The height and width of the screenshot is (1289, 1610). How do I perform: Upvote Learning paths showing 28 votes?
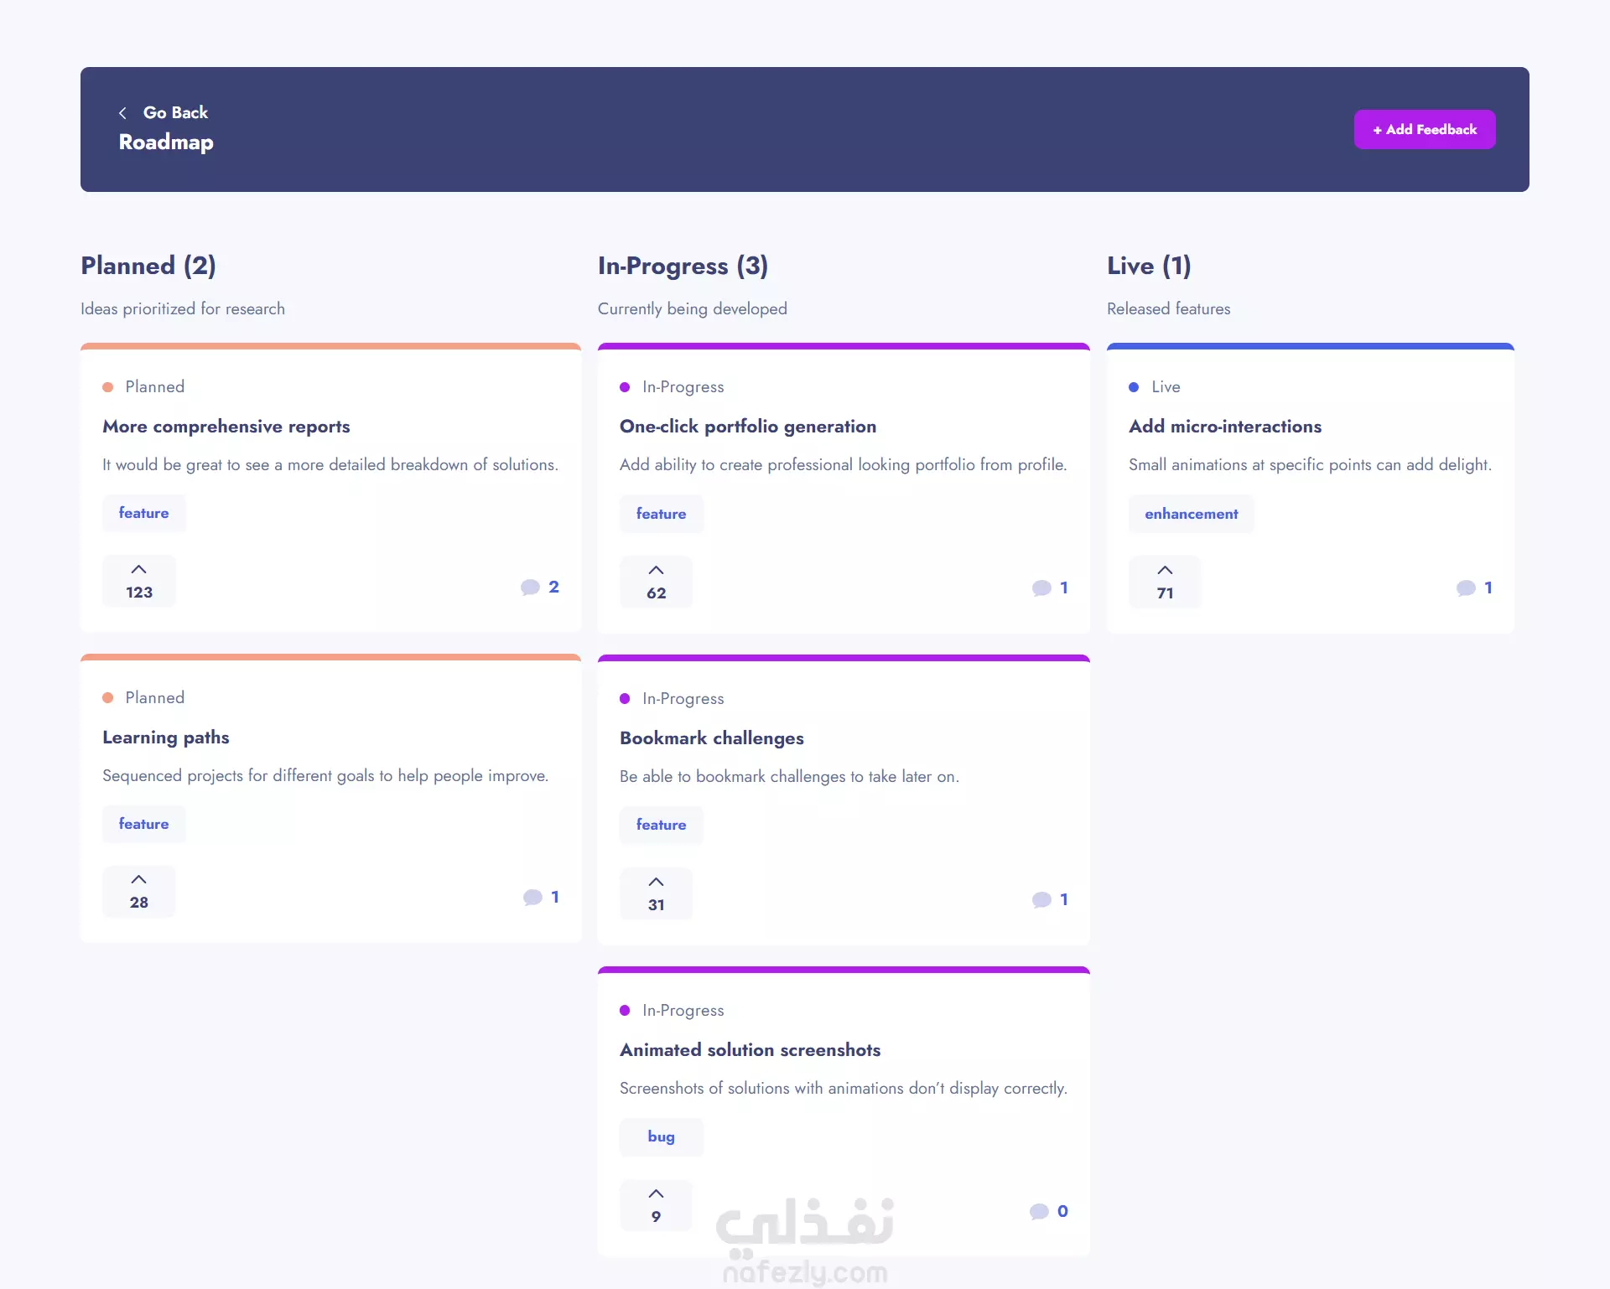coord(139,892)
